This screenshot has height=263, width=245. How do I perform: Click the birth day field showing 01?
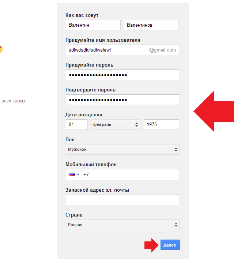click(x=76, y=124)
